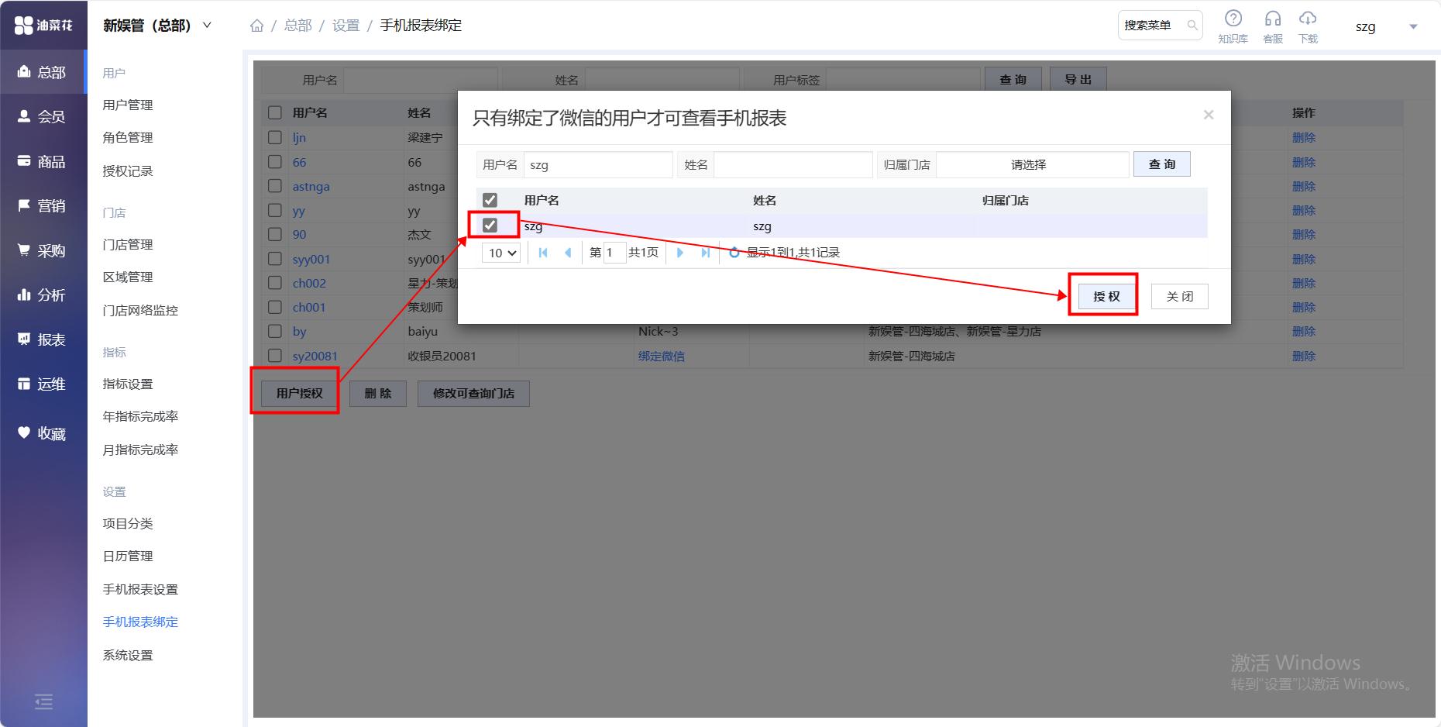
Task: Toggle select-all checkbox in background user table
Action: (x=274, y=112)
